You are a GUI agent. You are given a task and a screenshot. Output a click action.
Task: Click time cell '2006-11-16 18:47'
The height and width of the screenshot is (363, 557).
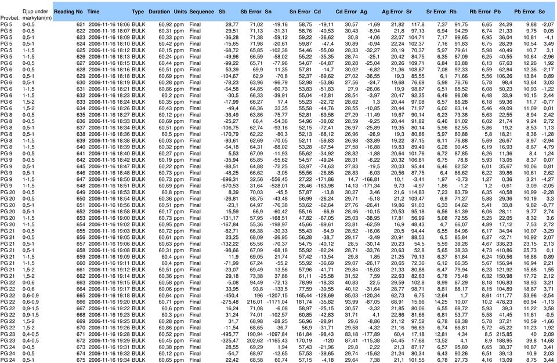coord(109,166)
